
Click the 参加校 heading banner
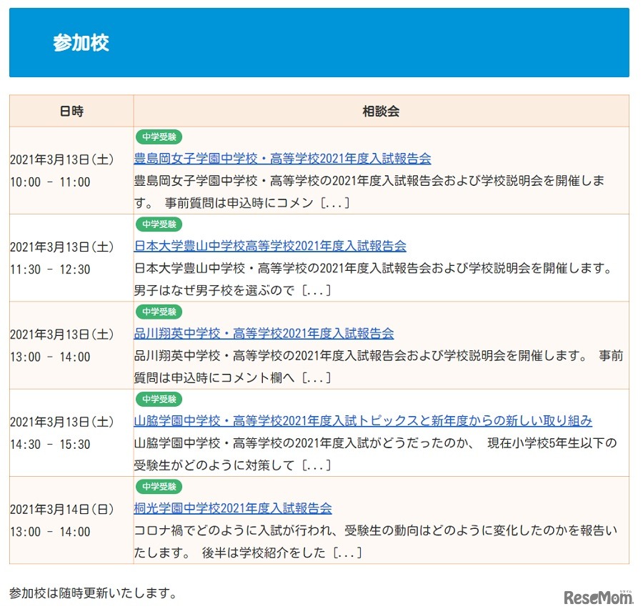(x=319, y=43)
